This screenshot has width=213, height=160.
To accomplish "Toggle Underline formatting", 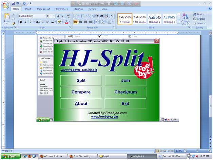I will 31,22.
